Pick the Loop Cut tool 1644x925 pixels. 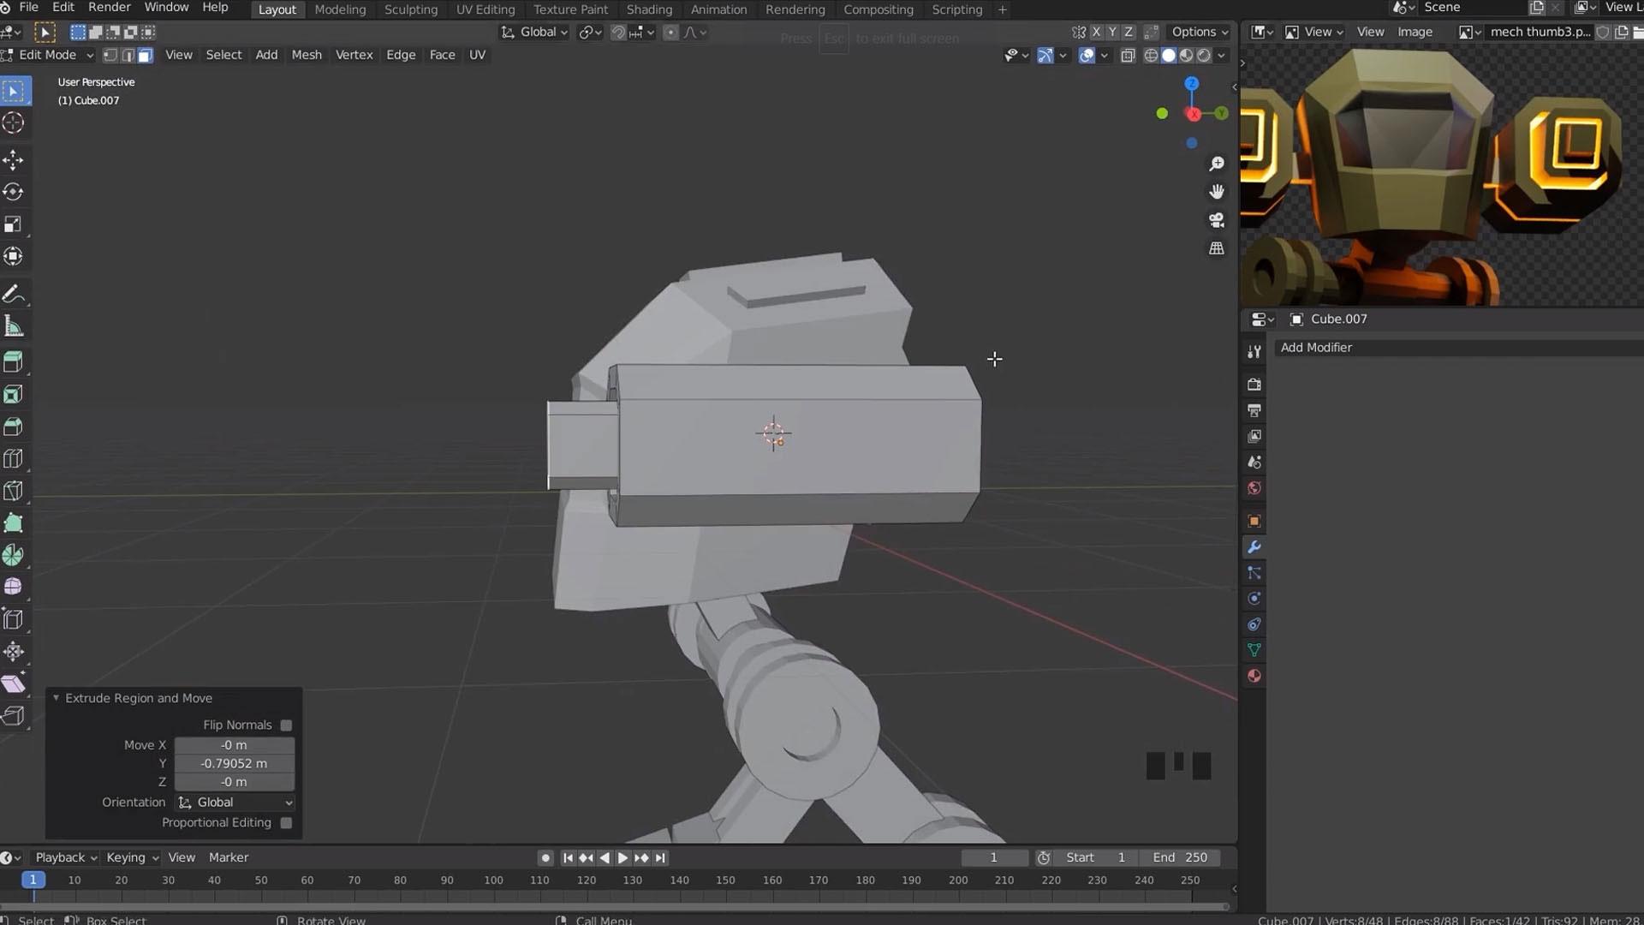[x=14, y=458]
